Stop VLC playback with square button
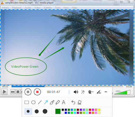This screenshot has height=117, width=135. point(18,92)
